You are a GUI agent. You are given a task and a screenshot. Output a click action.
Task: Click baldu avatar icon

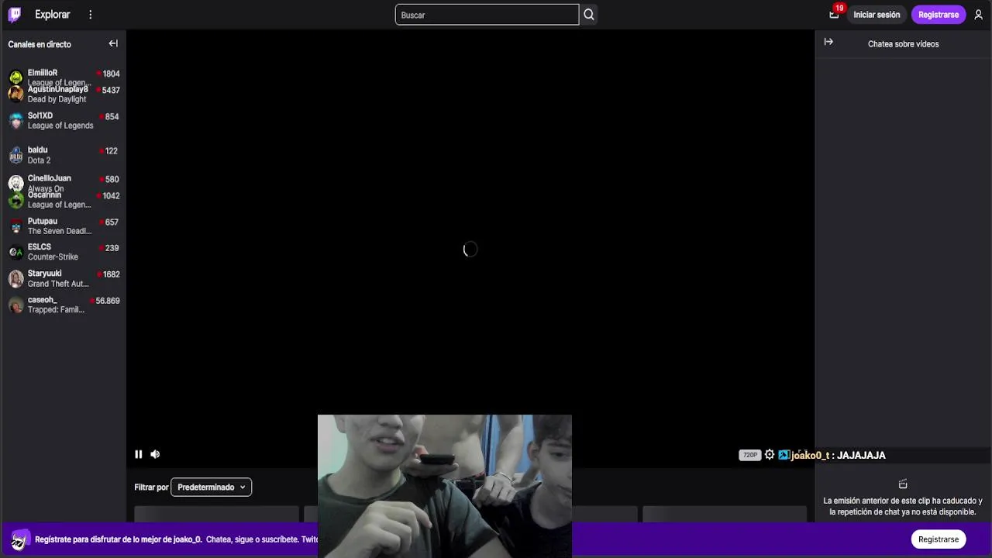point(15,155)
